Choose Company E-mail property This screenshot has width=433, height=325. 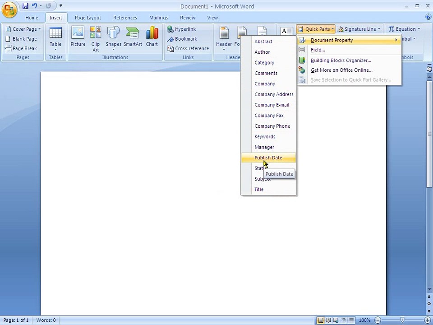(x=268, y=105)
